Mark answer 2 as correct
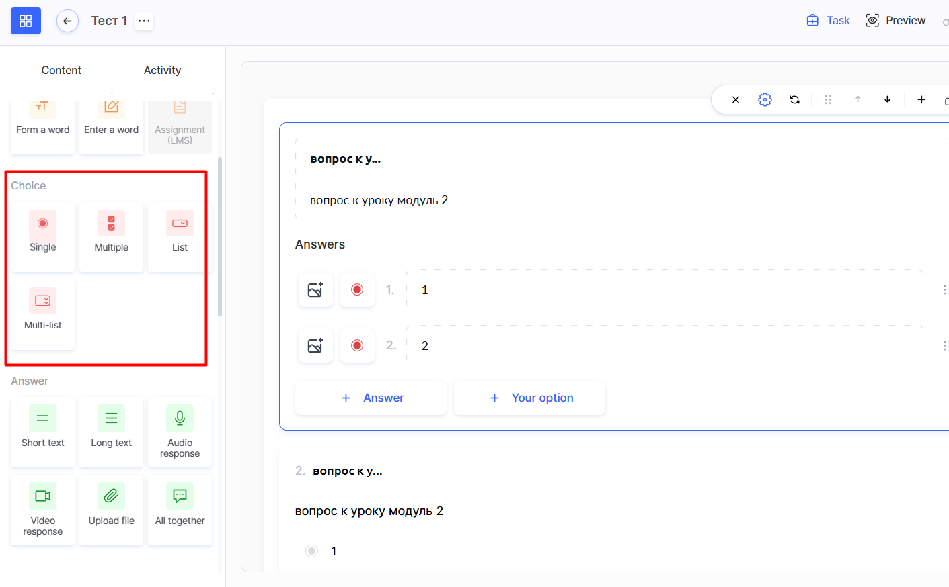Screen dimensions: 949x587 tap(357, 345)
